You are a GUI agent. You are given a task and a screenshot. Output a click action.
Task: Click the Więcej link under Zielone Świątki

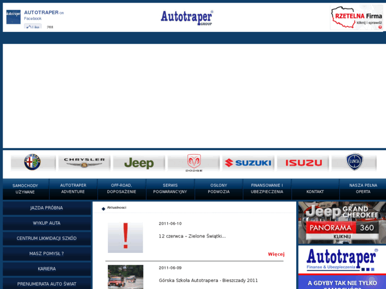[x=276, y=255]
